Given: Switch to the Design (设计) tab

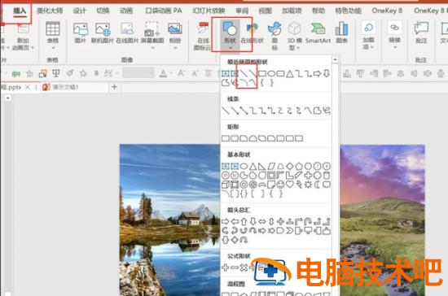Looking at the screenshot, I should (x=79, y=11).
